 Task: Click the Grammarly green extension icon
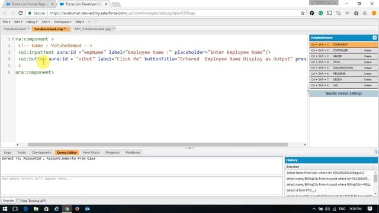tap(320, 13)
